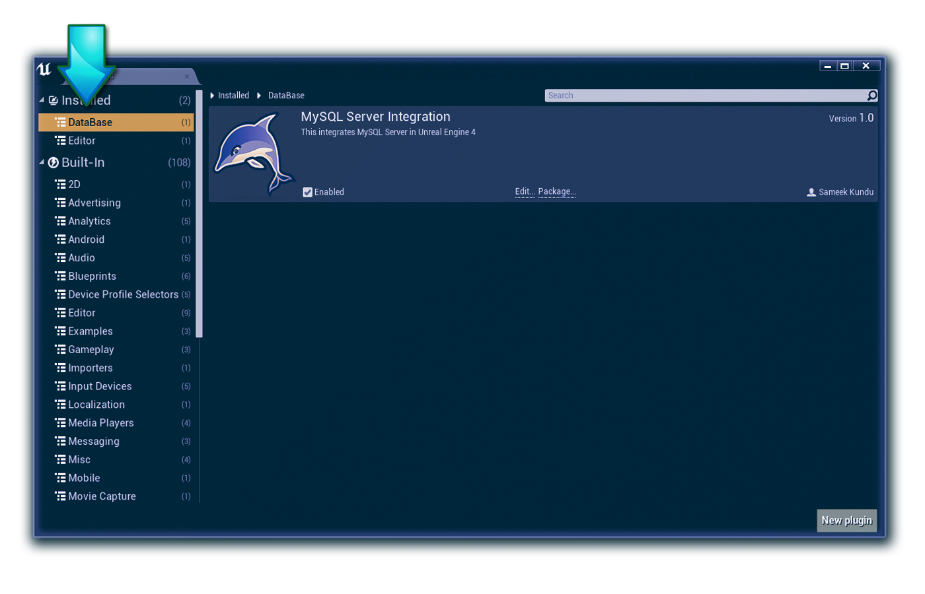Click the Built-In category group icon
925x594 pixels.
click(54, 162)
